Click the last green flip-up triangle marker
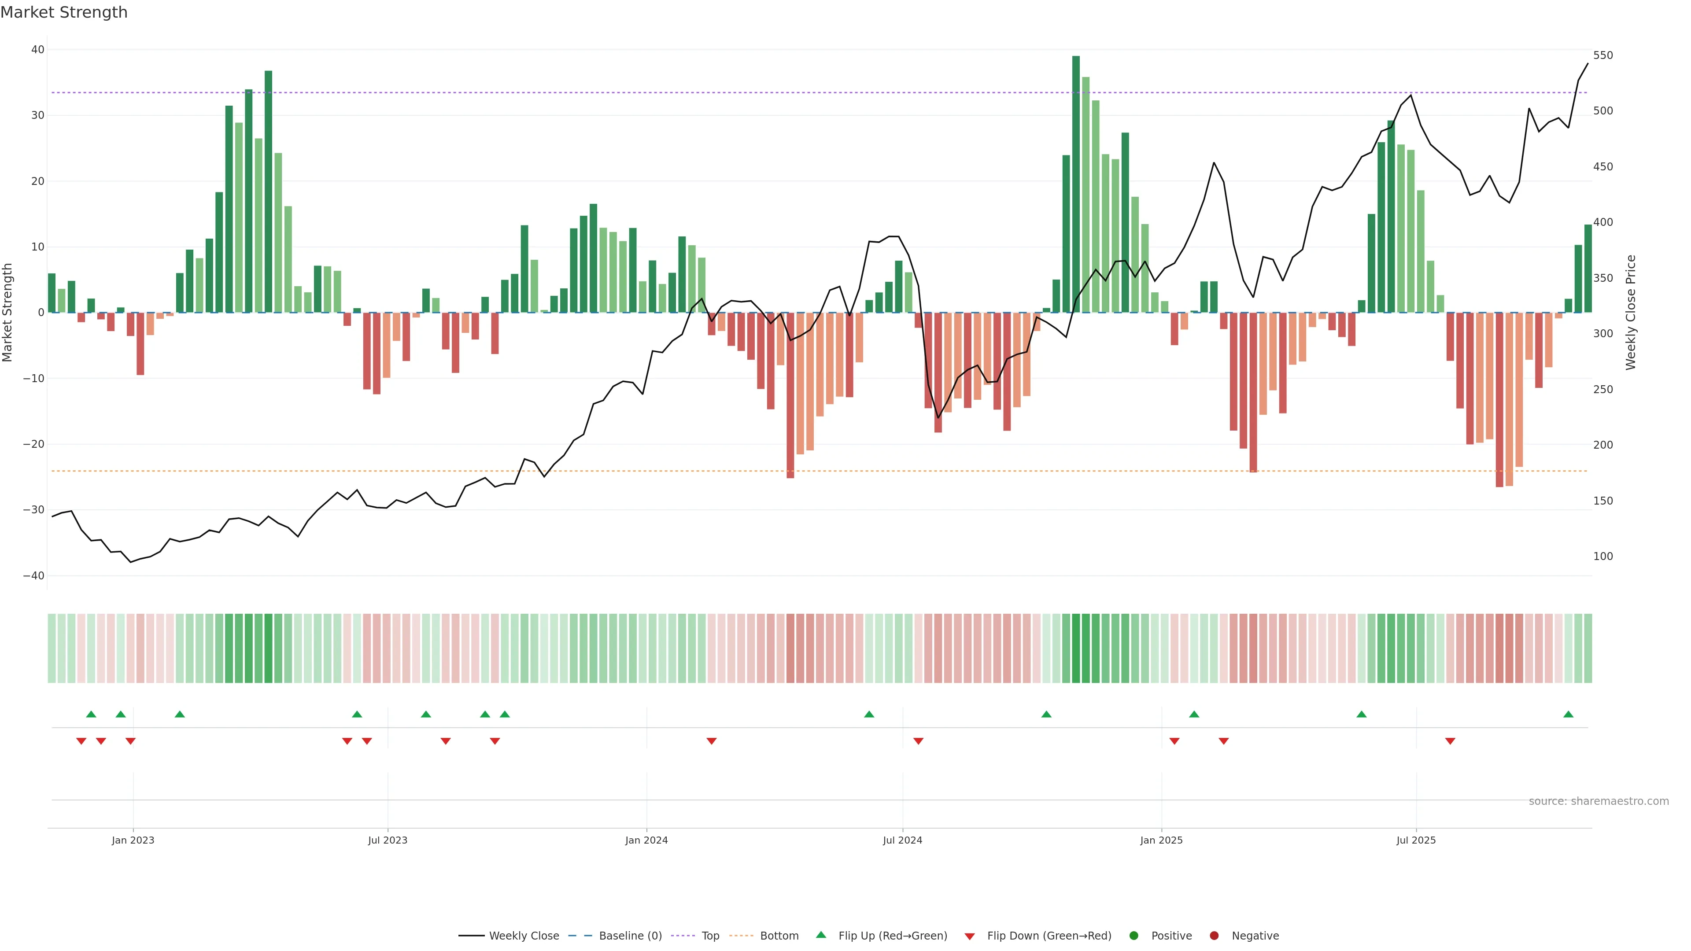 [1568, 714]
